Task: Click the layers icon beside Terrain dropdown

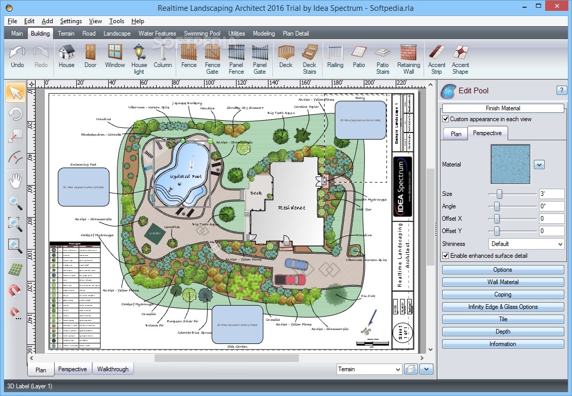Action: click(x=411, y=369)
